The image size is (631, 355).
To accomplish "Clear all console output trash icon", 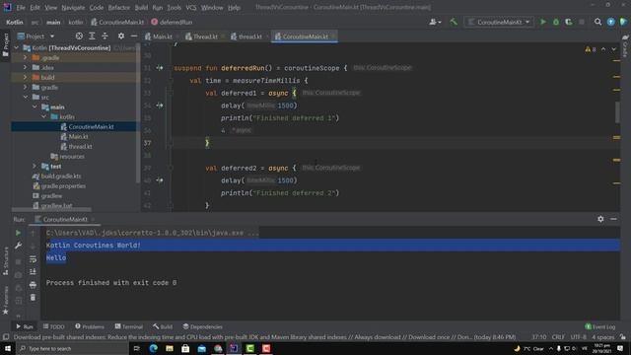I will coord(33,298).
